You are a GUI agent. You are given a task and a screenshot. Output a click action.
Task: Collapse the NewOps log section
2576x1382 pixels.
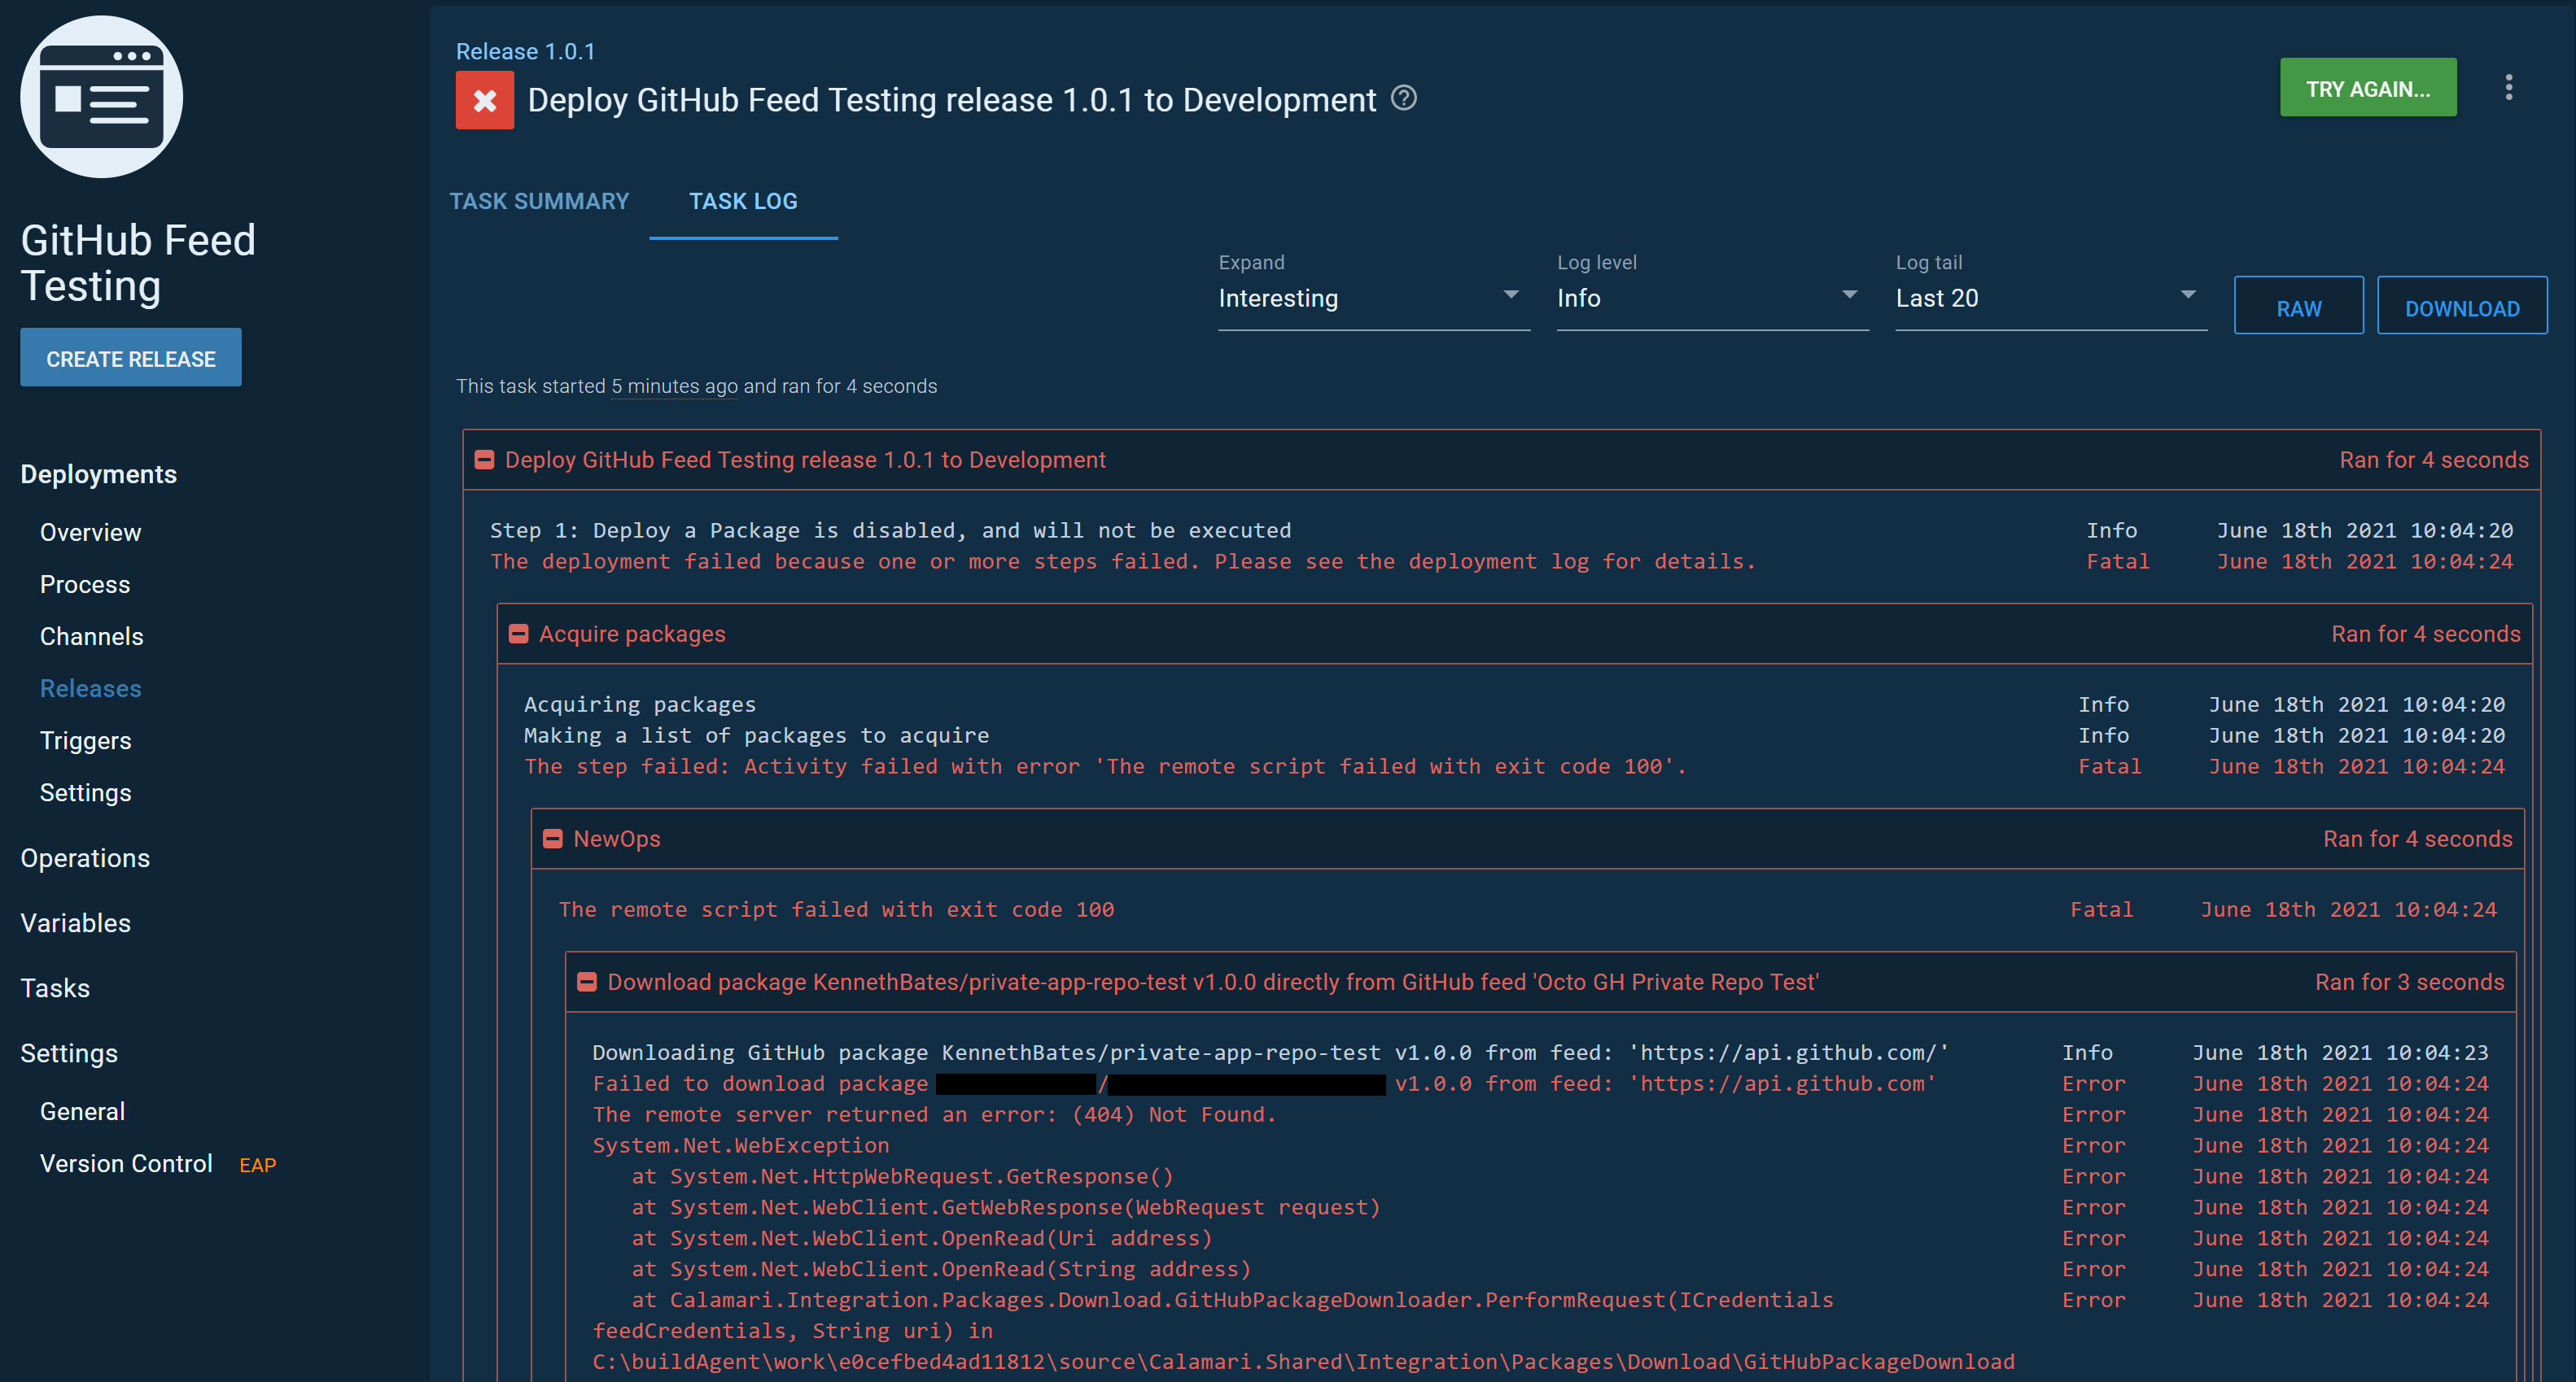553,839
